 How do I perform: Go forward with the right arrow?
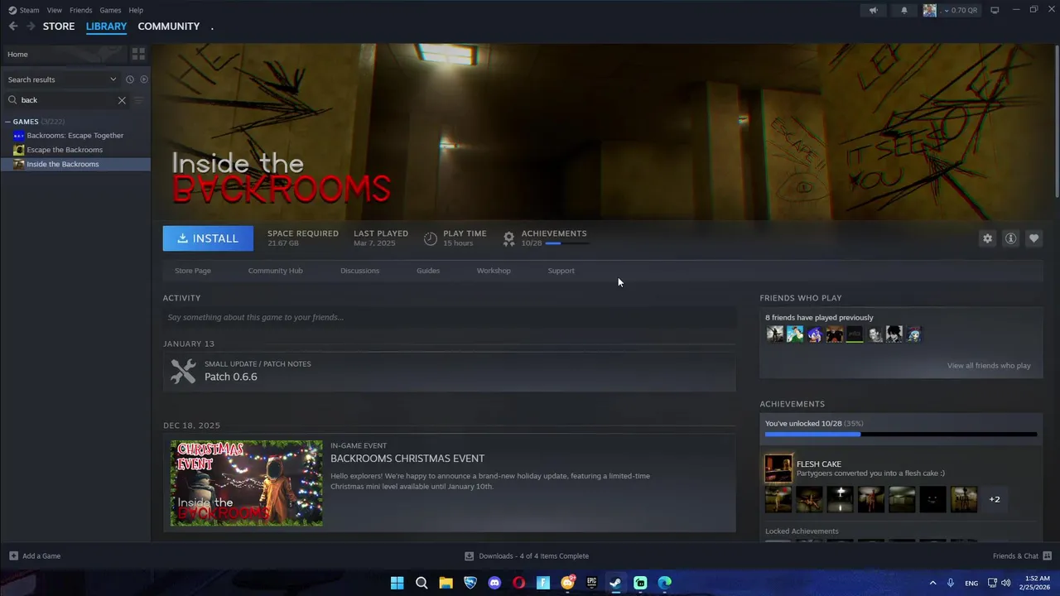(31, 26)
